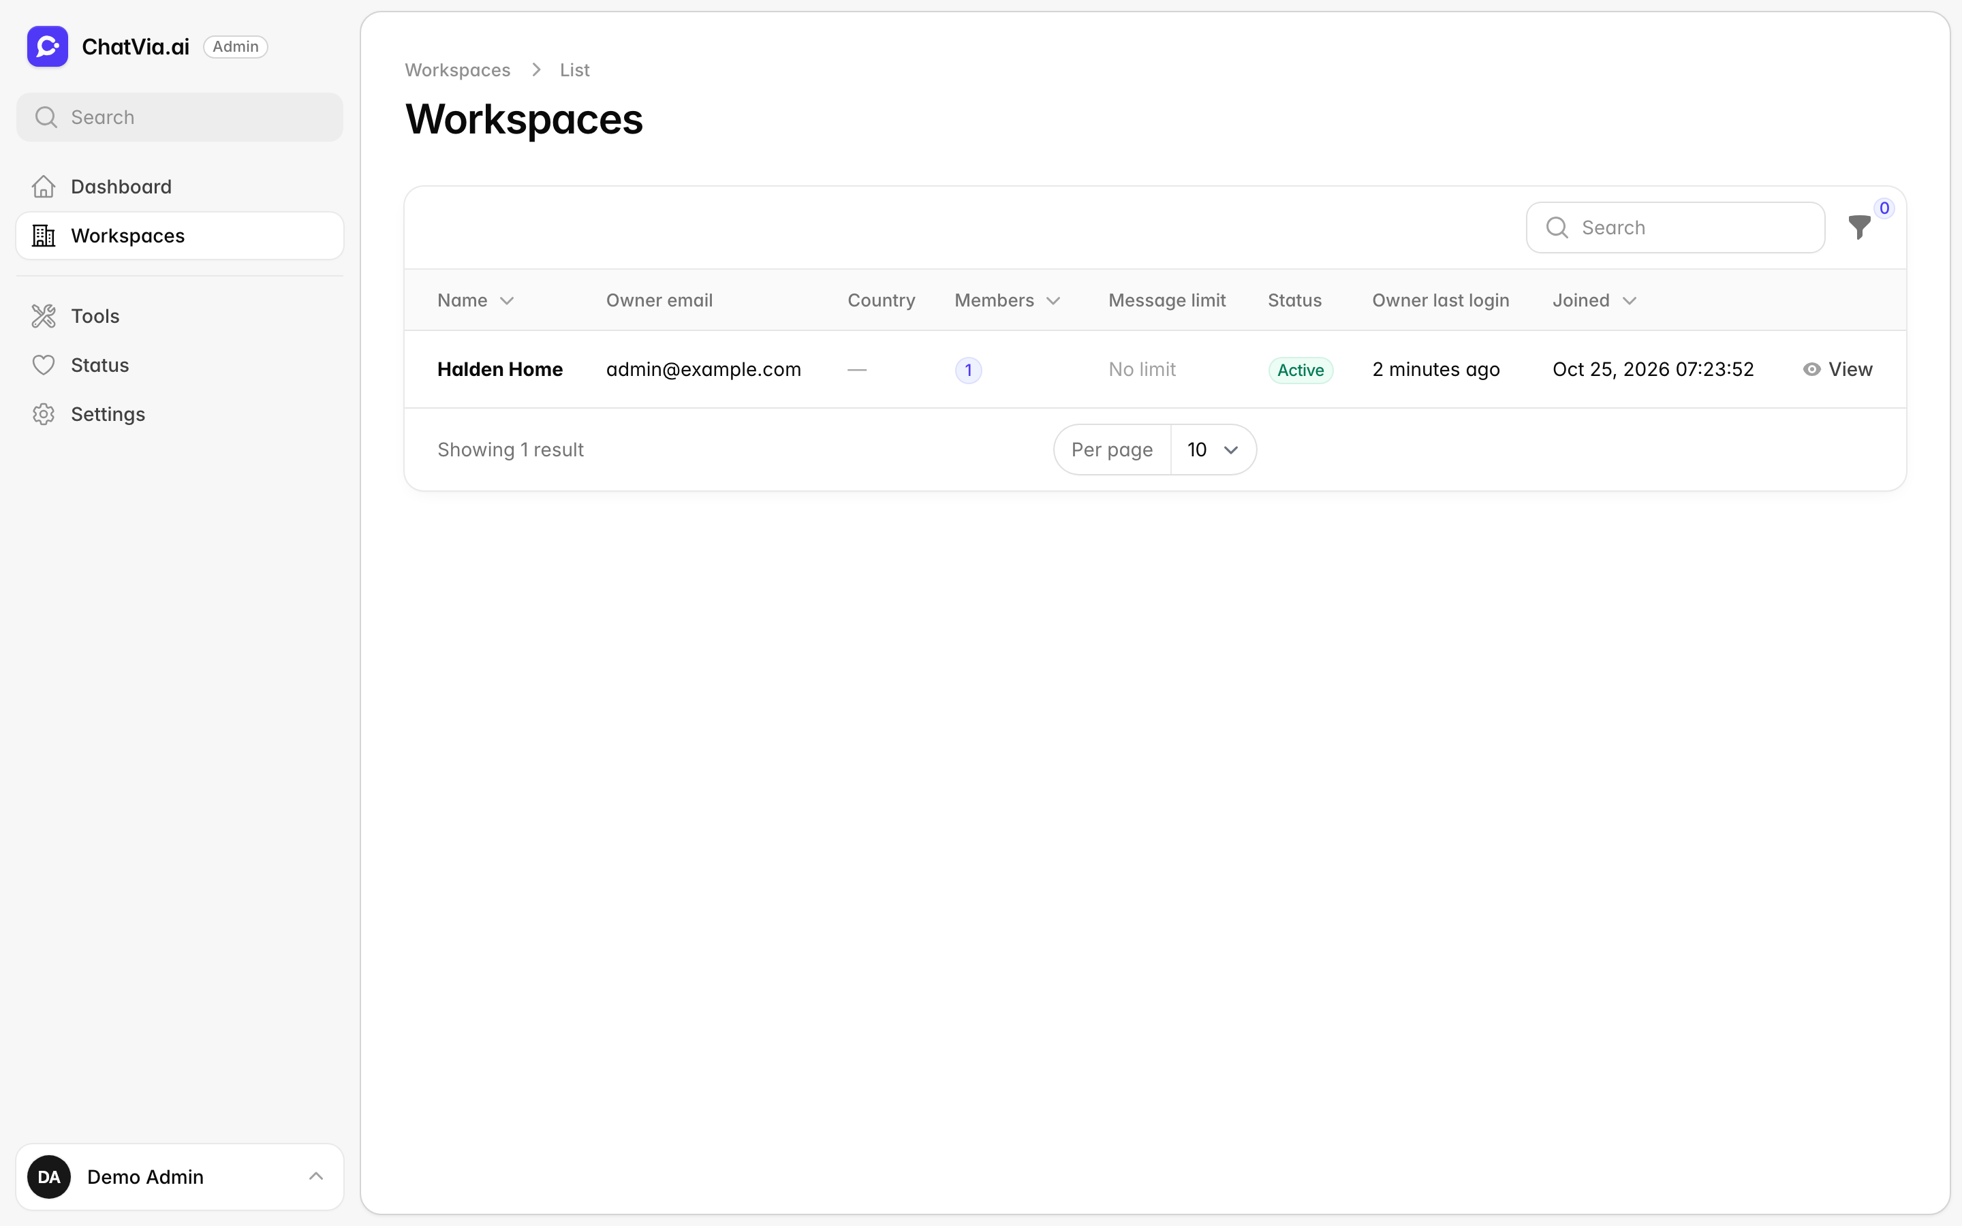1962x1226 pixels.
Task: Click the admin@example.com cell
Action: [703, 370]
